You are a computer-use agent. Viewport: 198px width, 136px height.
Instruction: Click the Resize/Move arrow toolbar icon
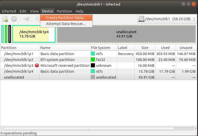pos(26,19)
